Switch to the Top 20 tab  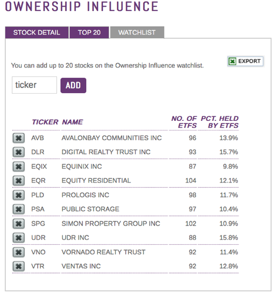(x=89, y=32)
